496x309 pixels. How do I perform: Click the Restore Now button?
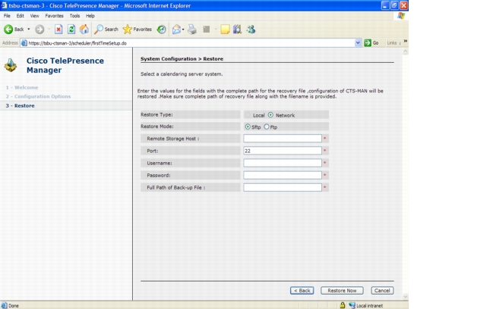342,290
